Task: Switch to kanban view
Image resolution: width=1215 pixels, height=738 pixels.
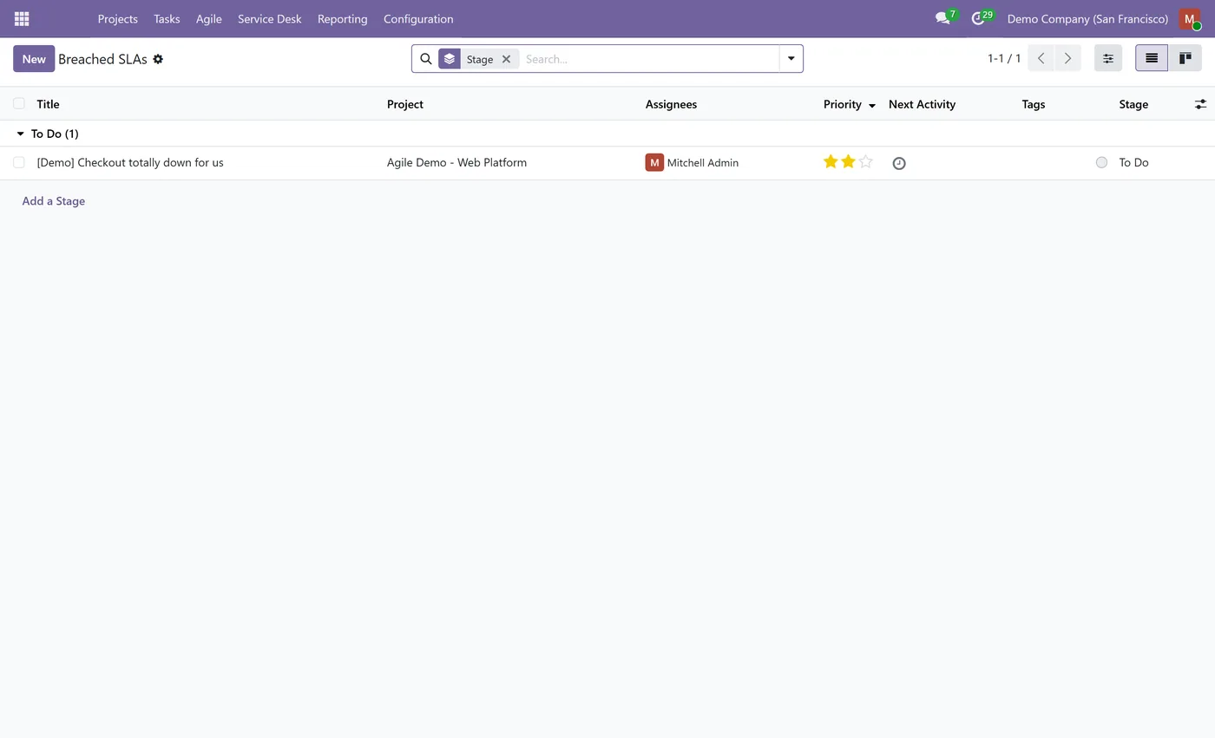Action: 1185,58
